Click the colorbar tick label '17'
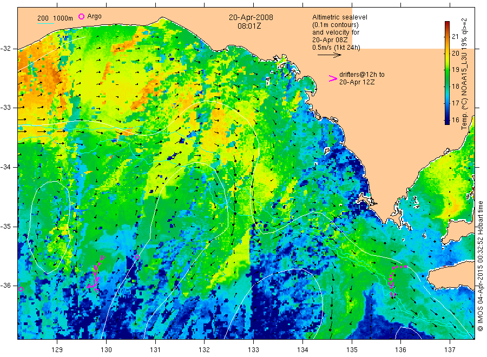The image size is (487, 357). coord(455,103)
